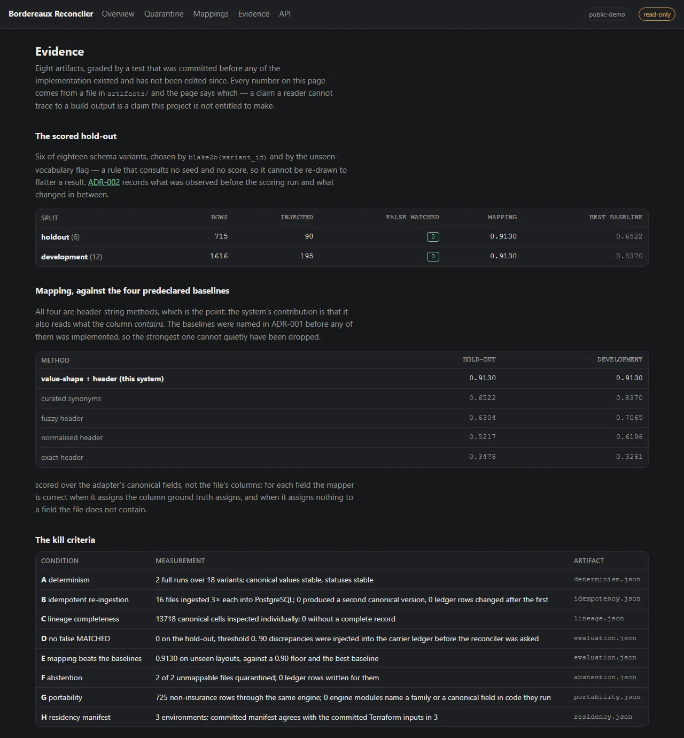The width and height of the screenshot is (684, 738).
Task: Click the holdout rows value 715
Action: pos(221,236)
